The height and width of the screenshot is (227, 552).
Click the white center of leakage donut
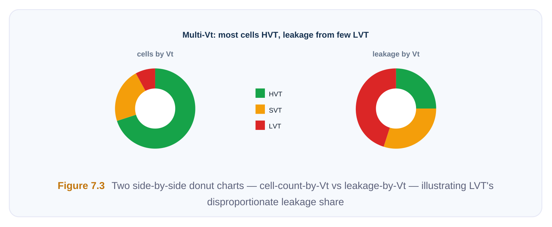(x=396, y=109)
